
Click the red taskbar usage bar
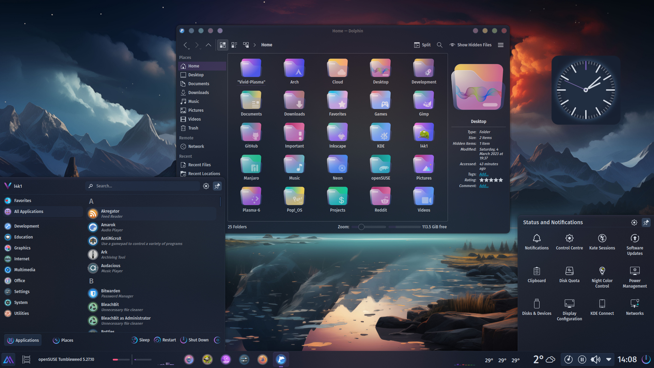pos(121,359)
